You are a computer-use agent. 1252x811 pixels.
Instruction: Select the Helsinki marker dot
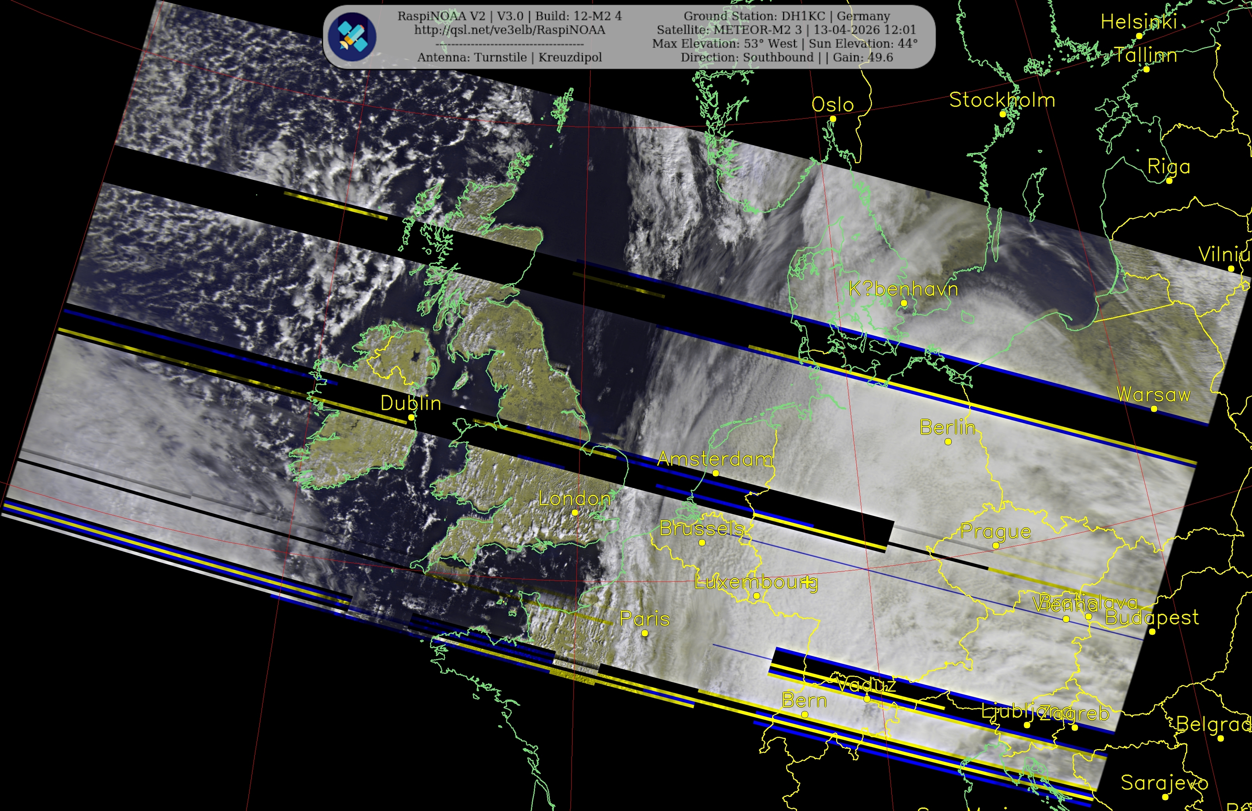click(1139, 36)
